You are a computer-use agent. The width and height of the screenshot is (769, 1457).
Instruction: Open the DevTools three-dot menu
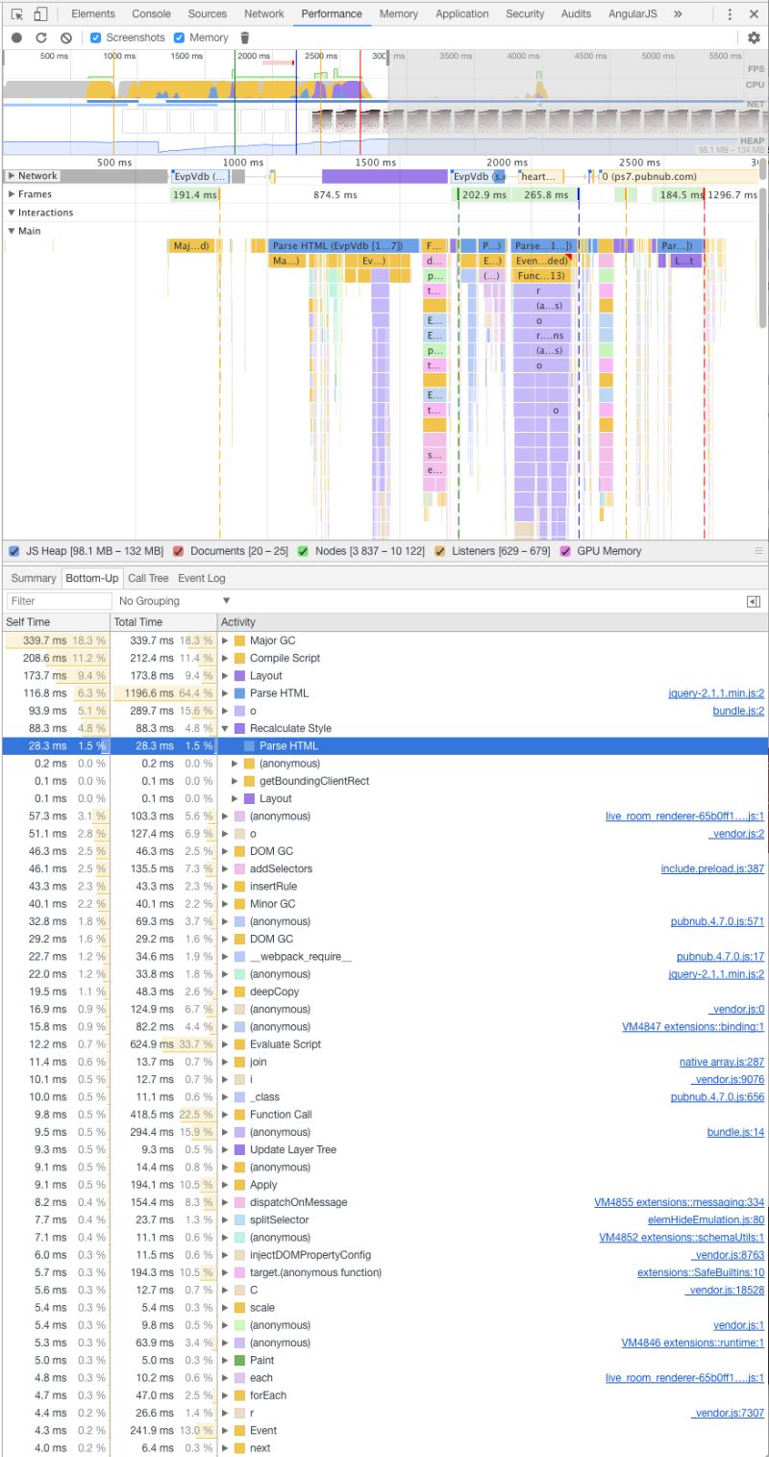(x=730, y=14)
